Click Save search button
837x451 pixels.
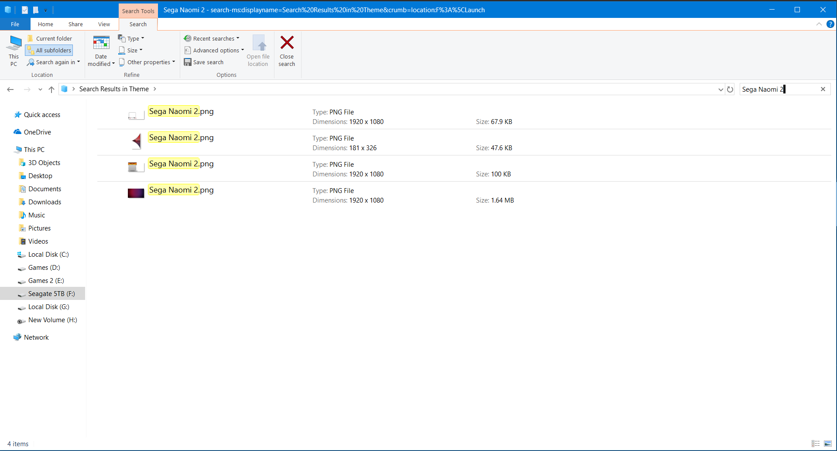pyautogui.click(x=204, y=62)
